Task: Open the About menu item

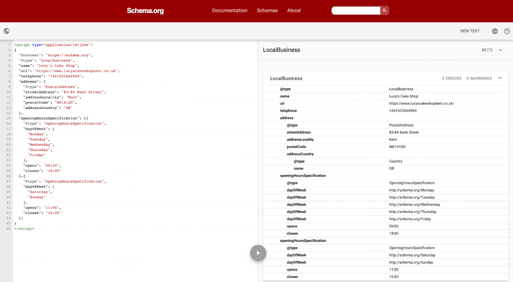Action: click(x=294, y=11)
